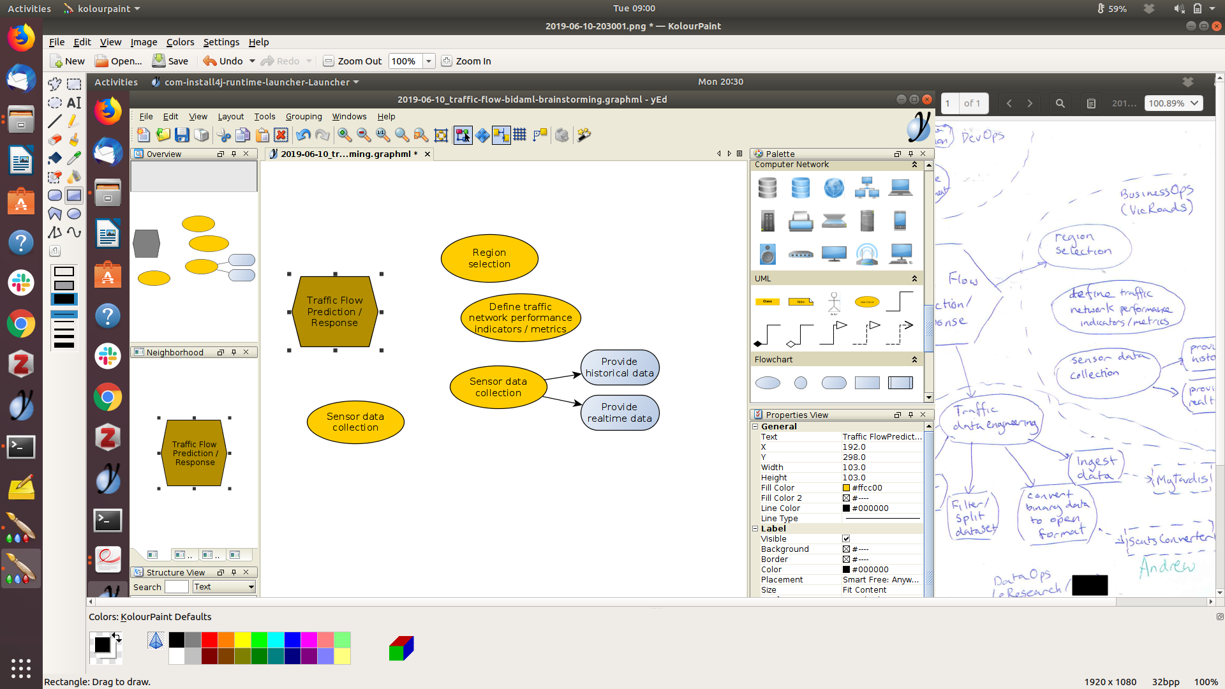Pick the red swatch in color palette
Viewport: 1225px width, 689px height.
click(x=209, y=640)
